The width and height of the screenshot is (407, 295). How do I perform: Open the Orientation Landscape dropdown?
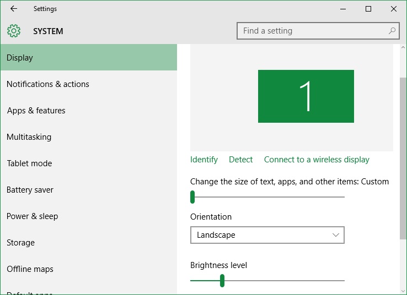coord(267,235)
